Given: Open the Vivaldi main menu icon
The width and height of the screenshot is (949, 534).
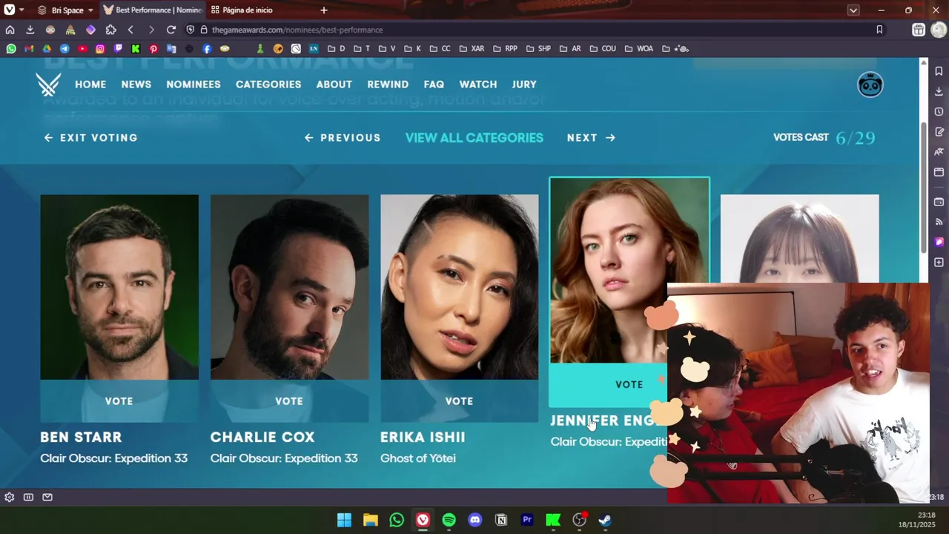Looking at the screenshot, I should click(x=9, y=10).
